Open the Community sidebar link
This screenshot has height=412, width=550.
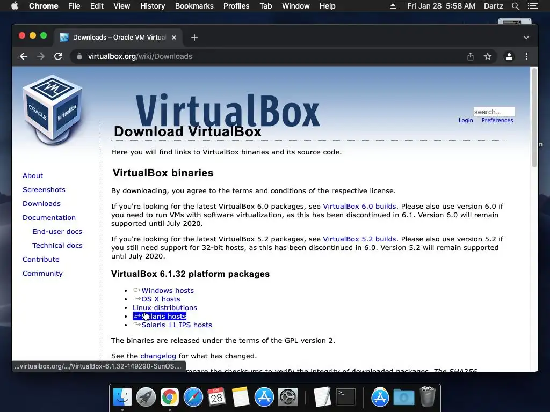point(42,274)
